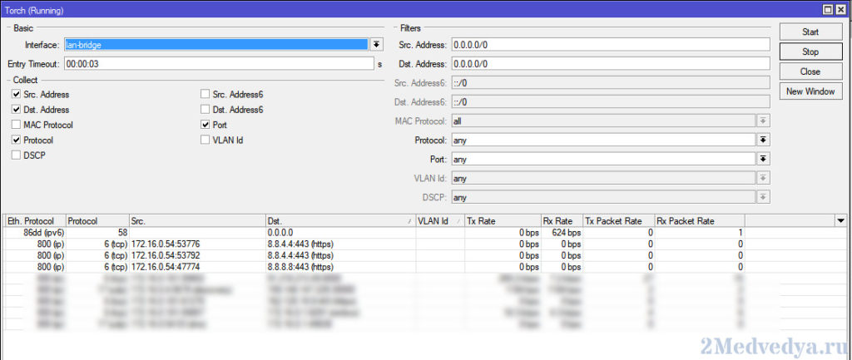Enable the Src. Address6 checkbox
The height and width of the screenshot is (360, 852).
pyautogui.click(x=205, y=94)
